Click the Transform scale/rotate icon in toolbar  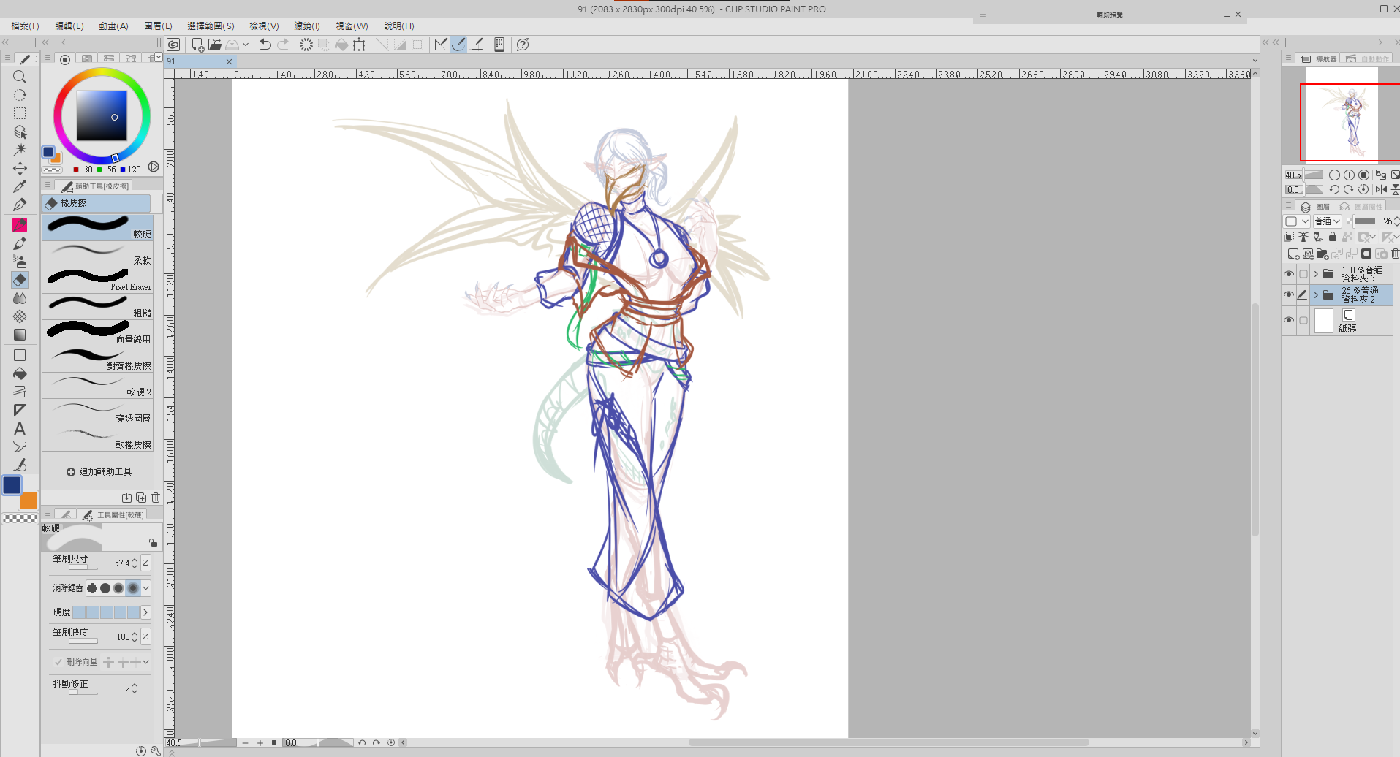coord(359,45)
